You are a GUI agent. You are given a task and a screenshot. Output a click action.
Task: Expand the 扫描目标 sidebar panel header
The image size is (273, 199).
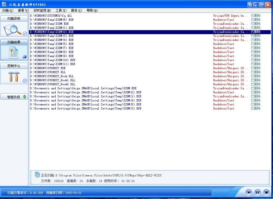(x=14, y=19)
